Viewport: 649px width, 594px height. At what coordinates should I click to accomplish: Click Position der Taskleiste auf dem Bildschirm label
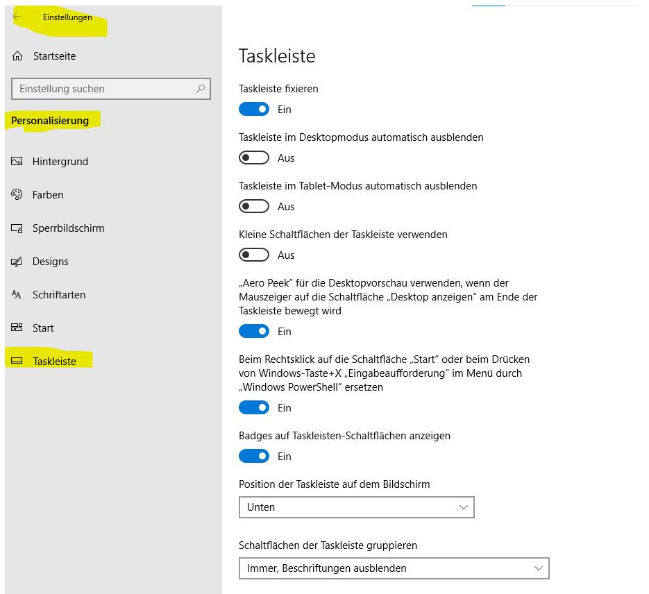[335, 484]
